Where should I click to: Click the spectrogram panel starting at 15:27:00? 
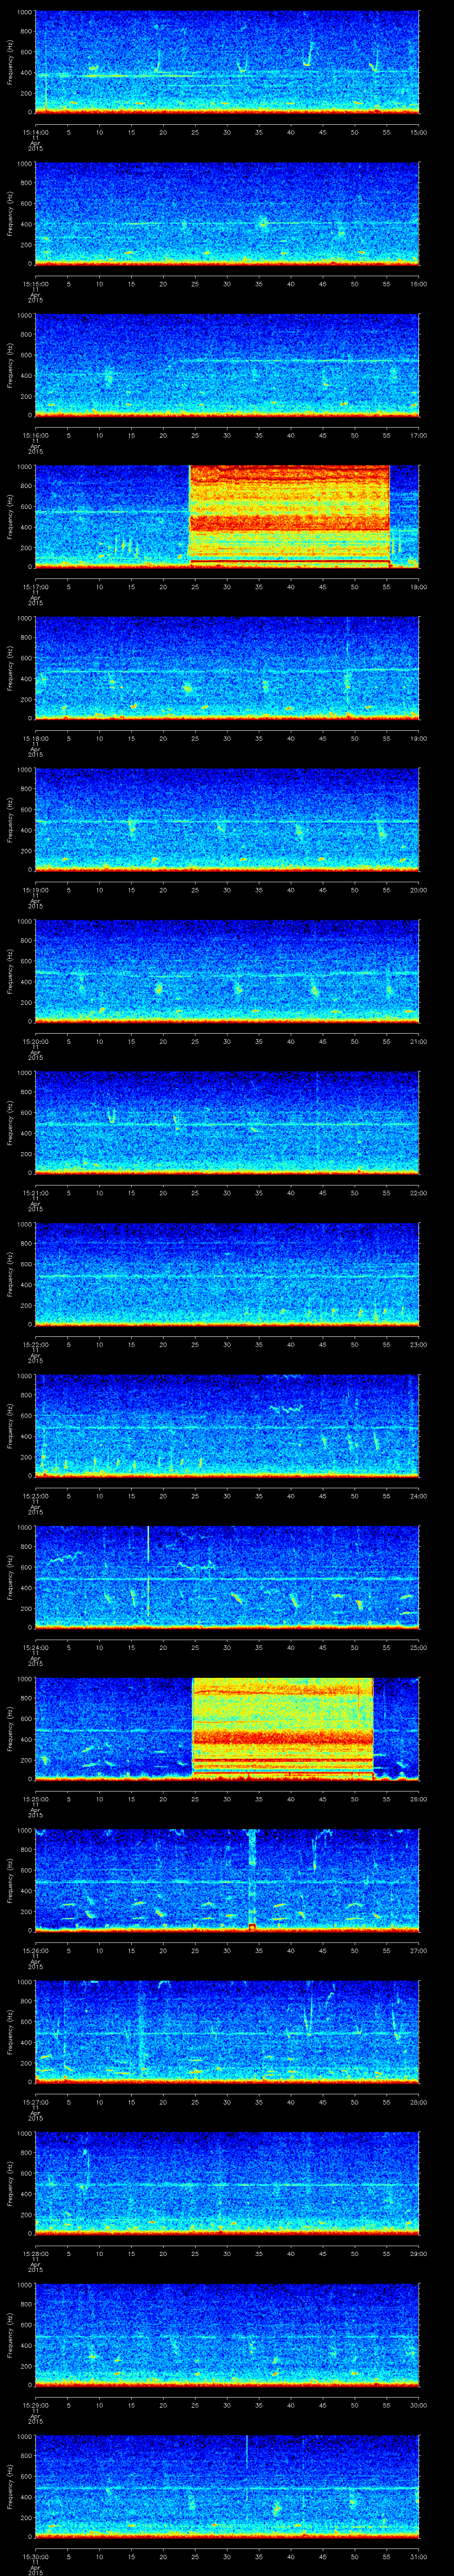click(227, 2033)
